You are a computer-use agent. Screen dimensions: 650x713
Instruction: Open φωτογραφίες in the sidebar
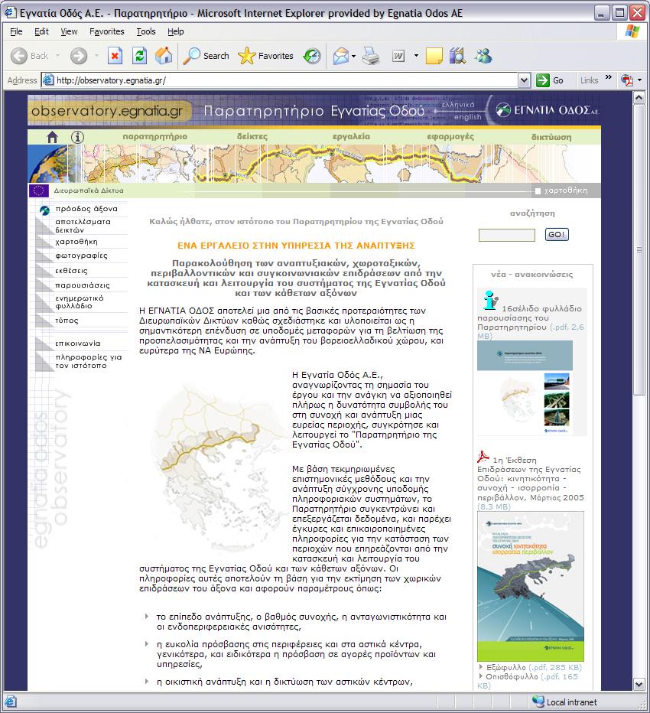point(81,256)
